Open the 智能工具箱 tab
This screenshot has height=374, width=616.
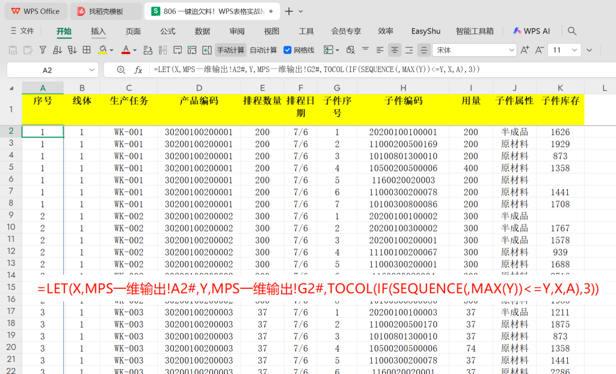(x=475, y=31)
